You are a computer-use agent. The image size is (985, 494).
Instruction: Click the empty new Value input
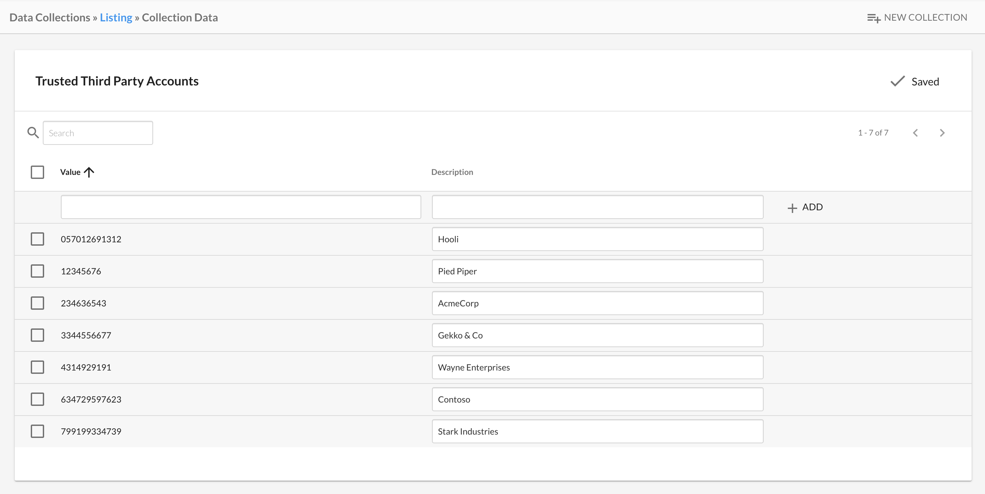(x=241, y=207)
